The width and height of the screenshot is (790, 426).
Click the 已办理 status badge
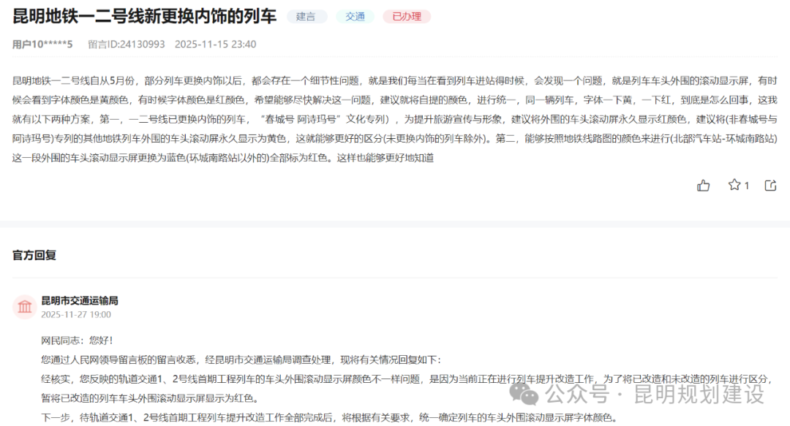tap(406, 16)
